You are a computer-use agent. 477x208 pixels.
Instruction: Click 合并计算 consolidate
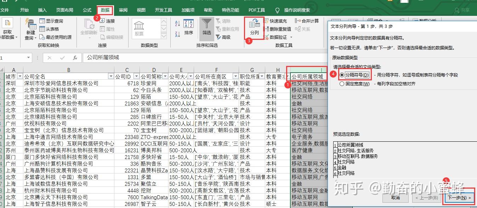click(x=307, y=21)
